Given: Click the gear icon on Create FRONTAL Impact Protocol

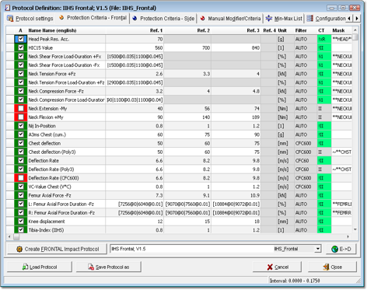Looking at the screenshot, I should coord(19,249).
